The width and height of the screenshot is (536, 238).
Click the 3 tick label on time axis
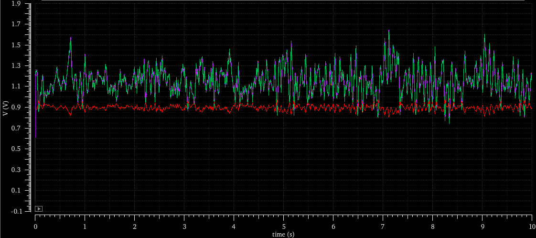point(184,227)
